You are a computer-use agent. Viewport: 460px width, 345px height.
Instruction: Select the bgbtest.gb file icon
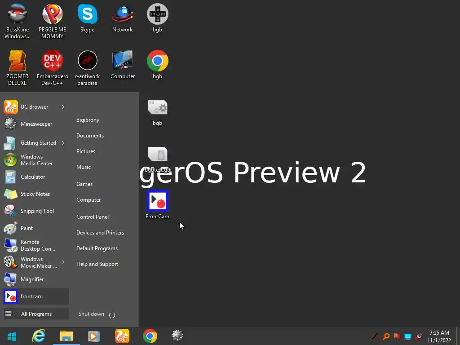[x=158, y=159]
